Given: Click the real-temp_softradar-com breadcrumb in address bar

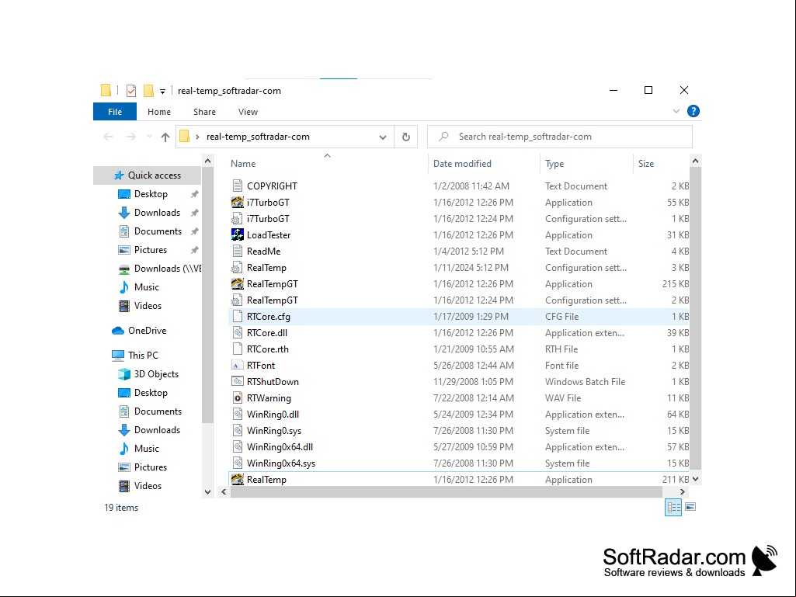Looking at the screenshot, I should pyautogui.click(x=258, y=137).
